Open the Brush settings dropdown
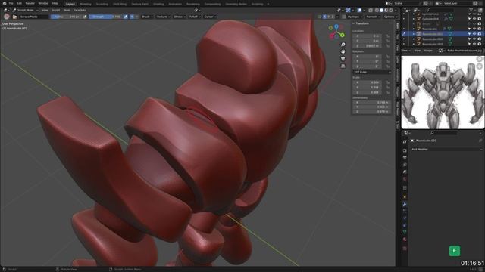The image size is (485, 272). coord(147,17)
